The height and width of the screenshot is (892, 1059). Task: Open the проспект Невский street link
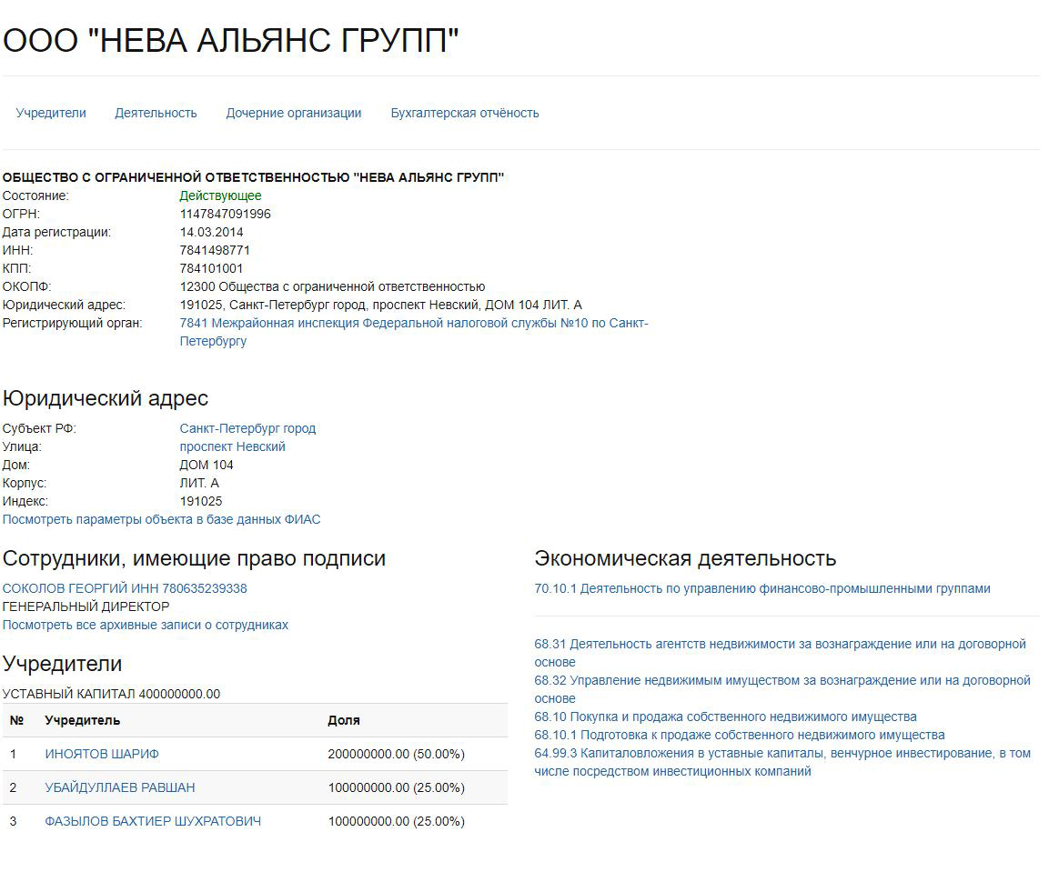click(x=232, y=446)
